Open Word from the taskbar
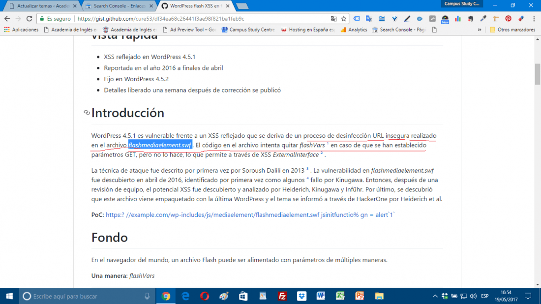541x304 pixels. 321,296
